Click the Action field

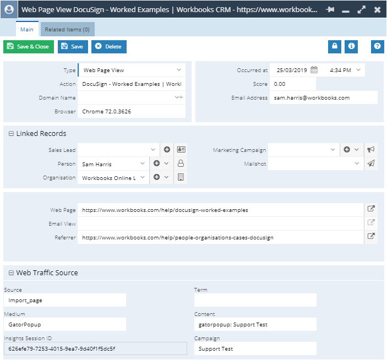point(132,84)
